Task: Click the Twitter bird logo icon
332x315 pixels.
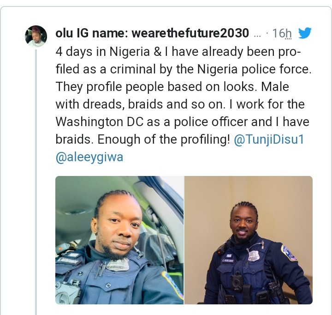Action: tap(305, 33)
